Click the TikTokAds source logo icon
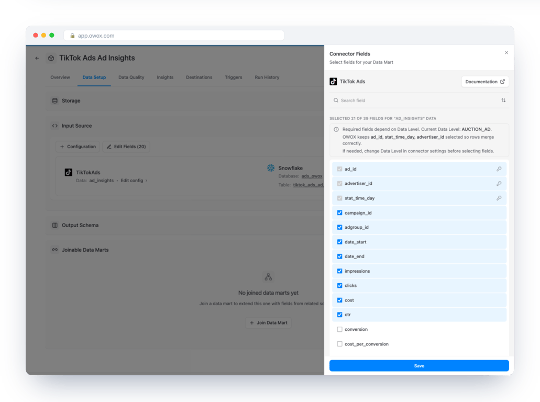Screen dimensions: 540x402 pos(69,172)
